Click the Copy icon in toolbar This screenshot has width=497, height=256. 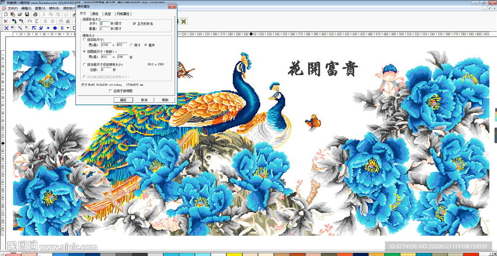pyautogui.click(x=50, y=14)
